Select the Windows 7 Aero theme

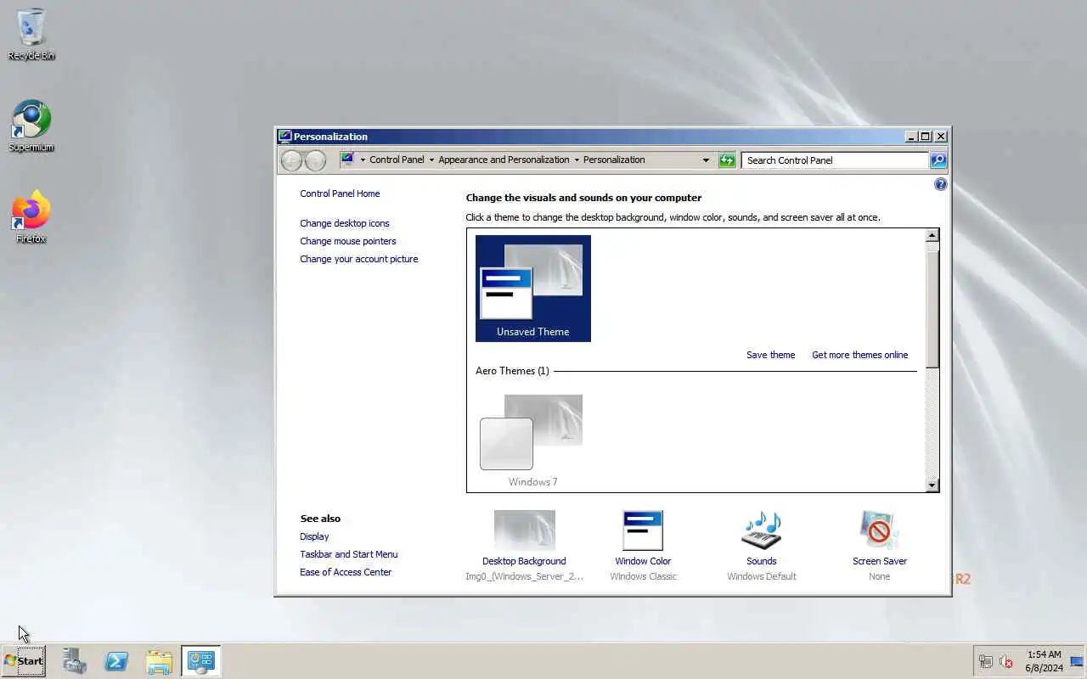point(533,441)
